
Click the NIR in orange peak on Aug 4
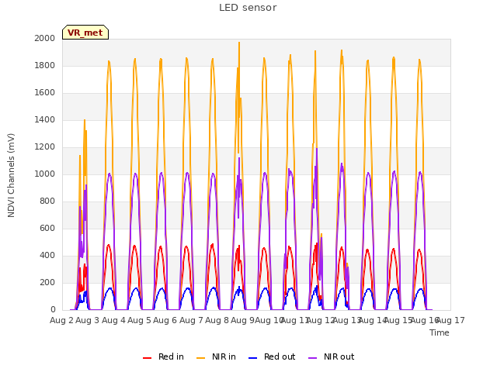(x=109, y=62)
